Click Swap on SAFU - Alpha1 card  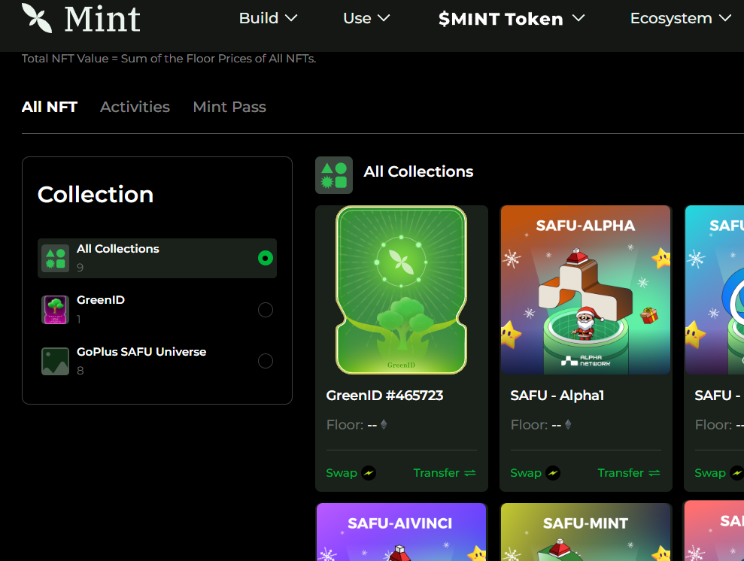coord(535,473)
